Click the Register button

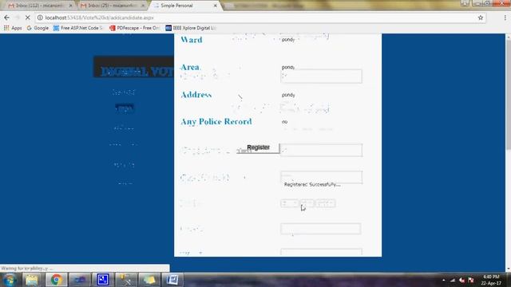tap(258, 147)
